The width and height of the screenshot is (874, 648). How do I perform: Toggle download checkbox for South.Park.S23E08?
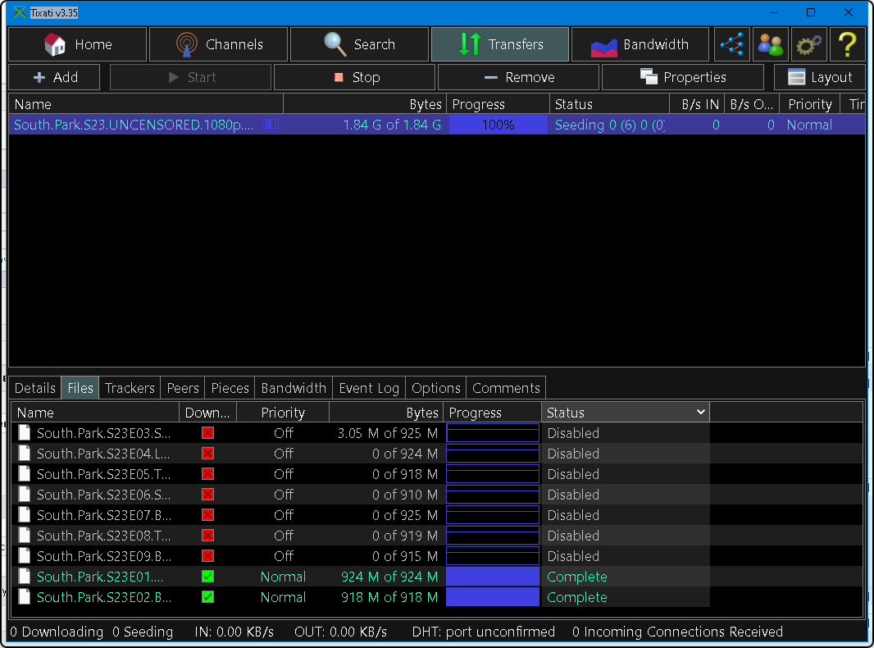(x=208, y=536)
